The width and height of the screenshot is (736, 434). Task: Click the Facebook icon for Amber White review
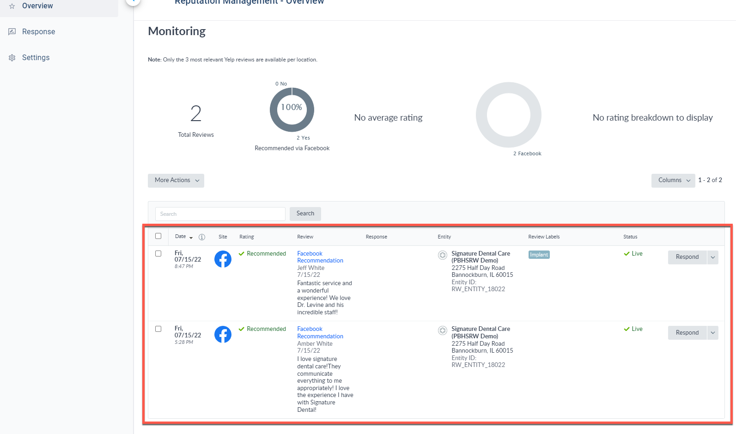click(x=223, y=335)
